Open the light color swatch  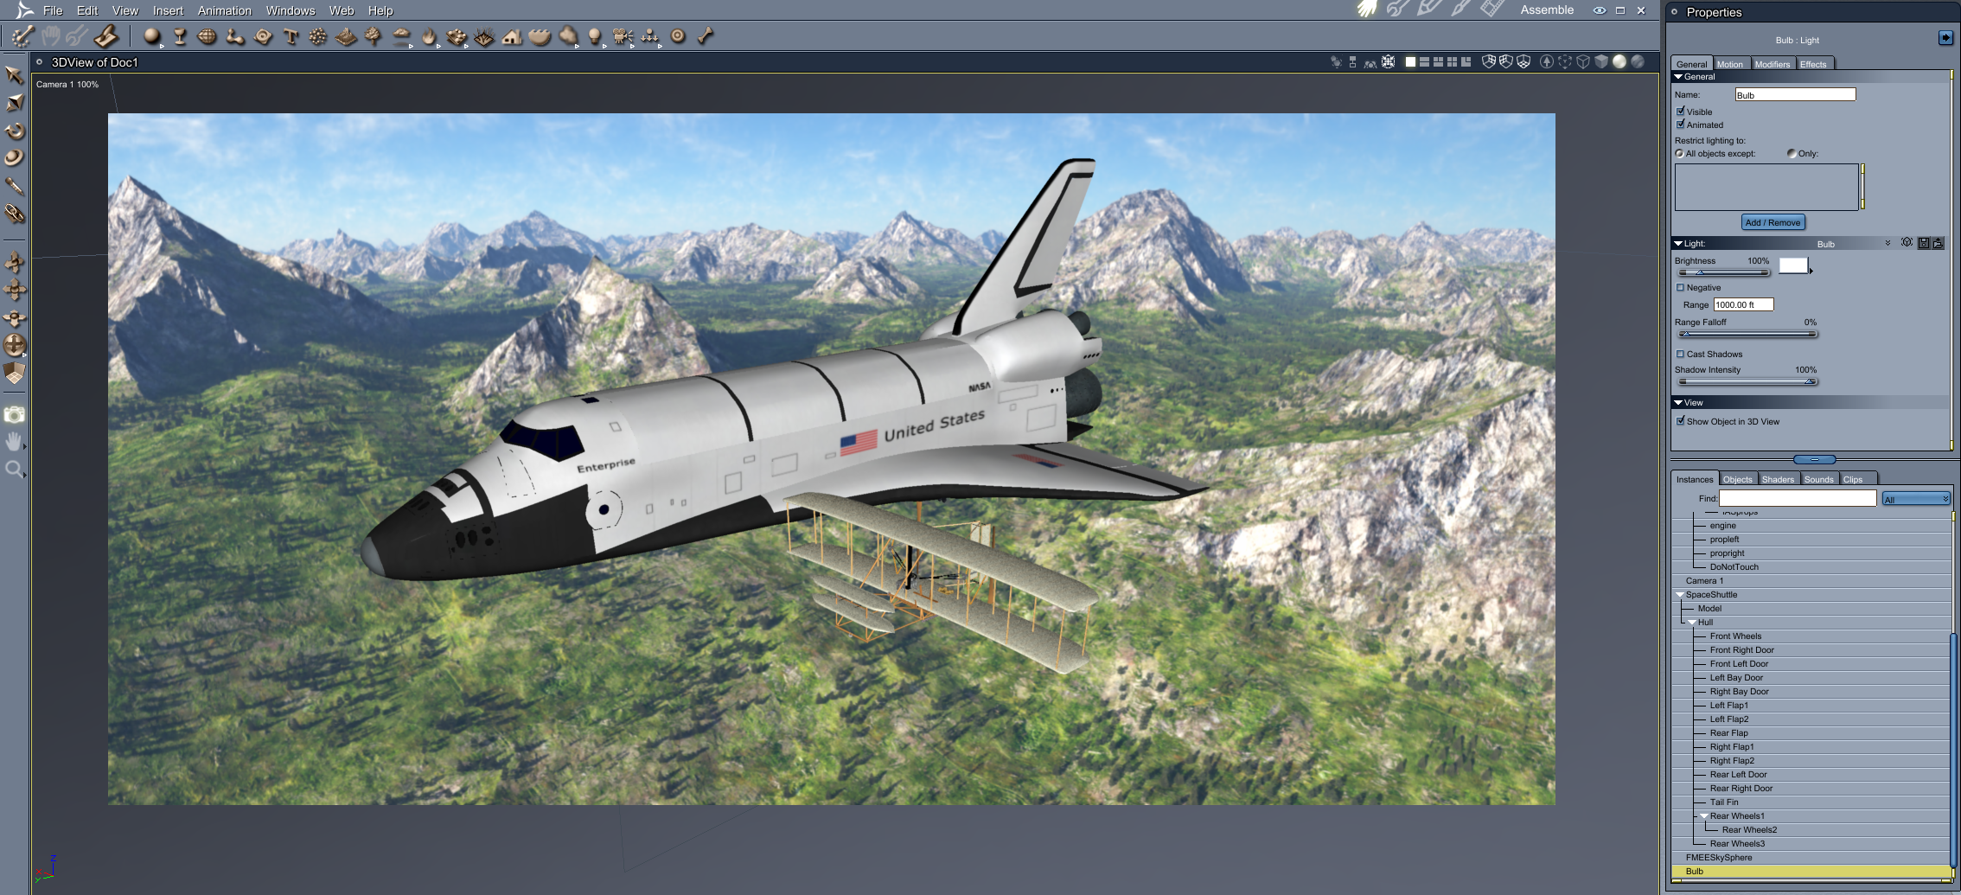tap(1793, 265)
